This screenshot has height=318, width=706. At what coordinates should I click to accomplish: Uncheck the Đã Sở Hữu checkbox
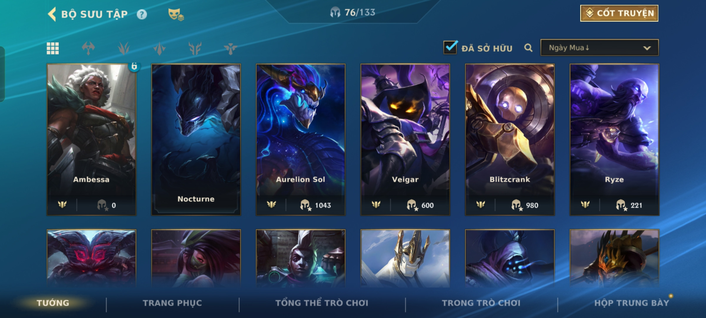[450, 47]
